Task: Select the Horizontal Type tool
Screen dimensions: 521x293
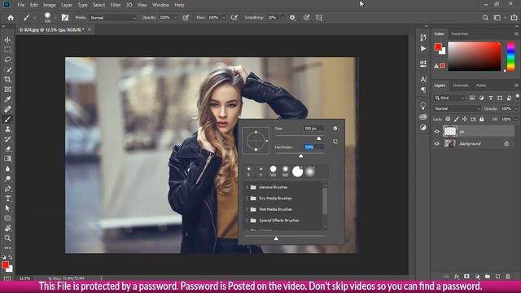Action: pos(7,199)
